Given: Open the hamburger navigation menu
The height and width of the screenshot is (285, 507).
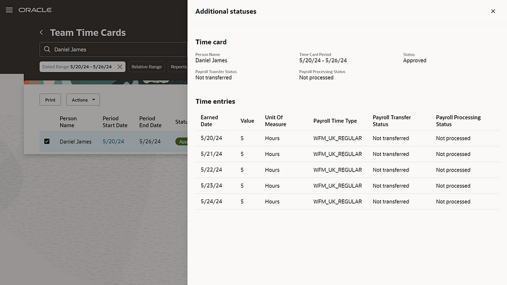Looking at the screenshot, I should (x=9, y=10).
